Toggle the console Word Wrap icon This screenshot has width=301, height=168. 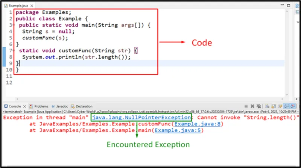[280, 106]
